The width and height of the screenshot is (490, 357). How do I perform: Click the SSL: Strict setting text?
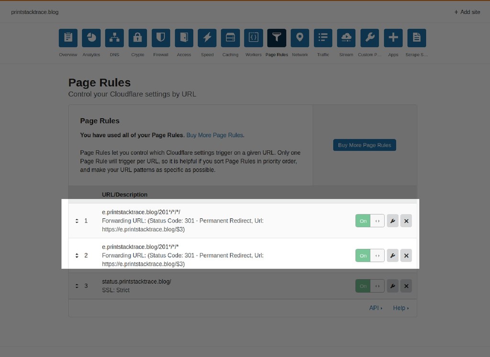click(116, 290)
